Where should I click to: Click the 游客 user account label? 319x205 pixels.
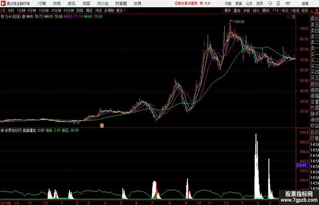[305, 3]
